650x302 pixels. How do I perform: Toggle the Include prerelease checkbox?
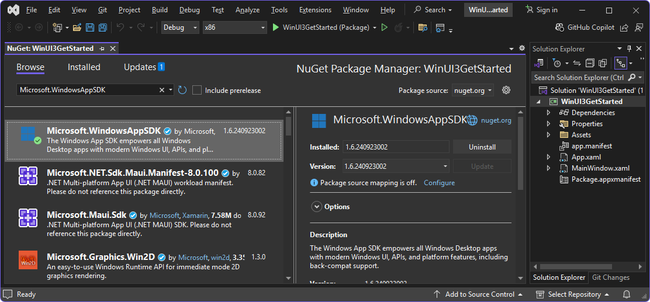pos(197,90)
